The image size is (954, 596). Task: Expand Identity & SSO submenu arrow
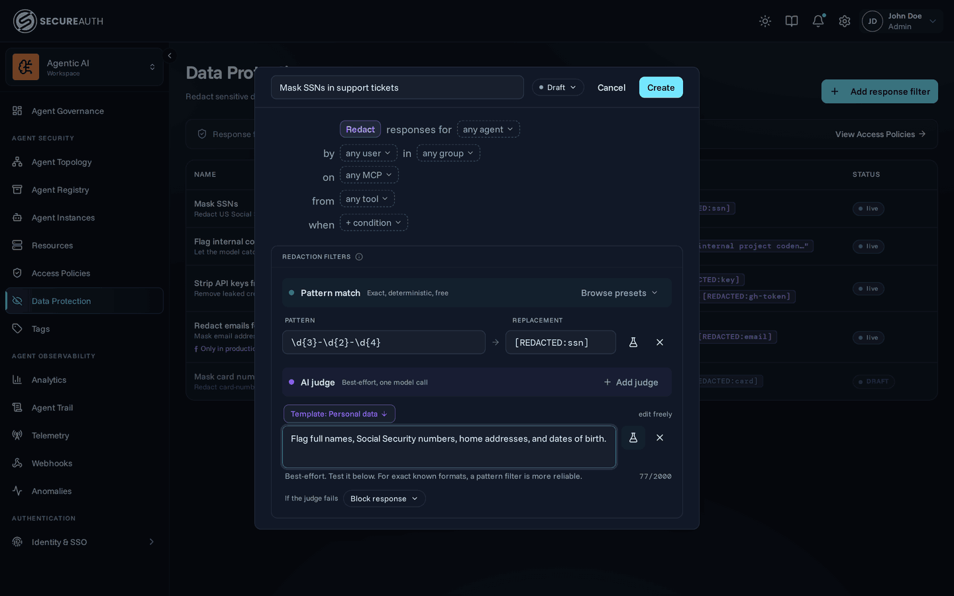152,542
